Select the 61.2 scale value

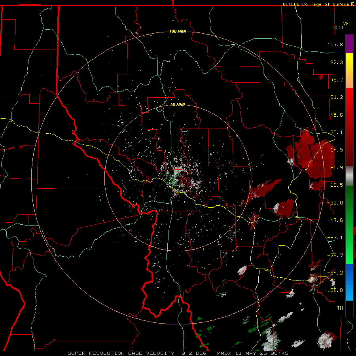tap(337, 97)
